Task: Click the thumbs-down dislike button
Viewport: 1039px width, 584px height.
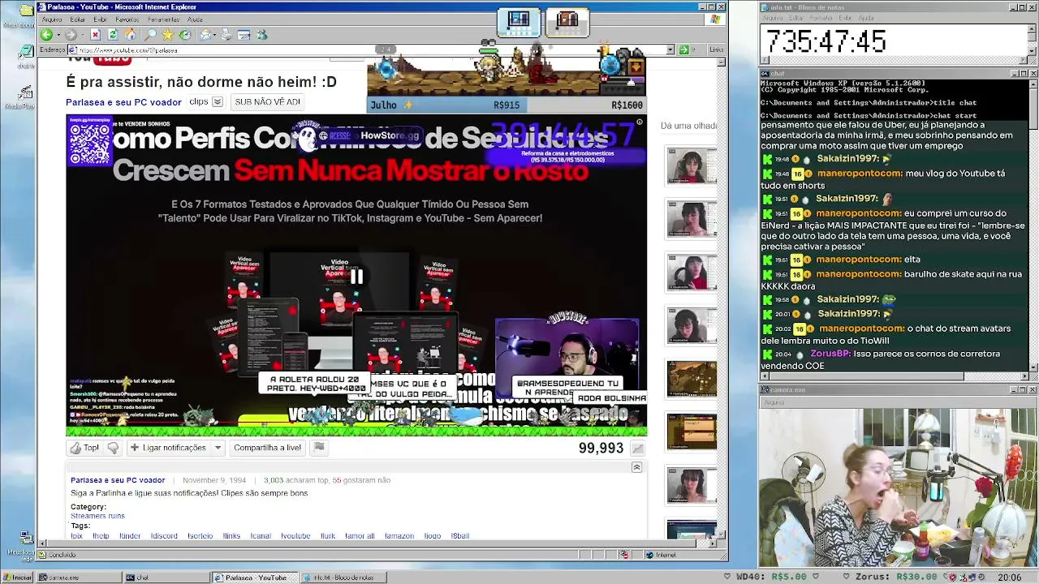Action: point(113,448)
